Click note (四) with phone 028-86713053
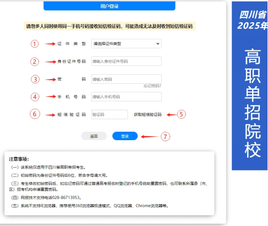268x226 pixels. (46, 198)
